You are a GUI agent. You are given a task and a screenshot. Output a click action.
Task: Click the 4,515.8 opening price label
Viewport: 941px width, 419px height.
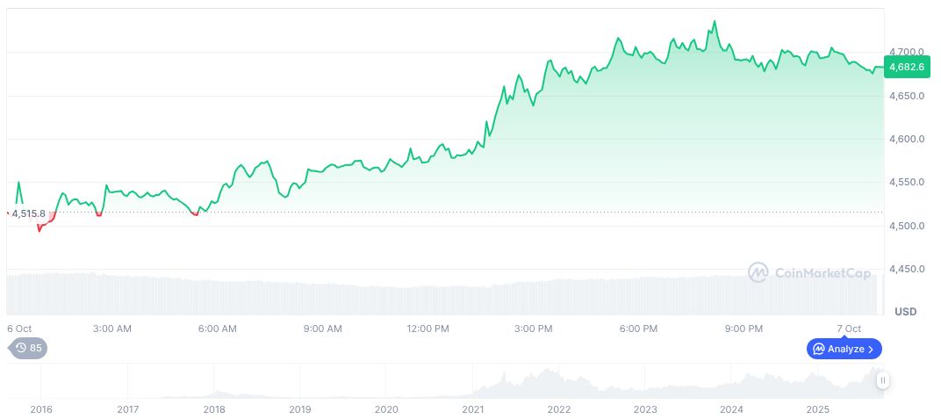pyautogui.click(x=28, y=213)
